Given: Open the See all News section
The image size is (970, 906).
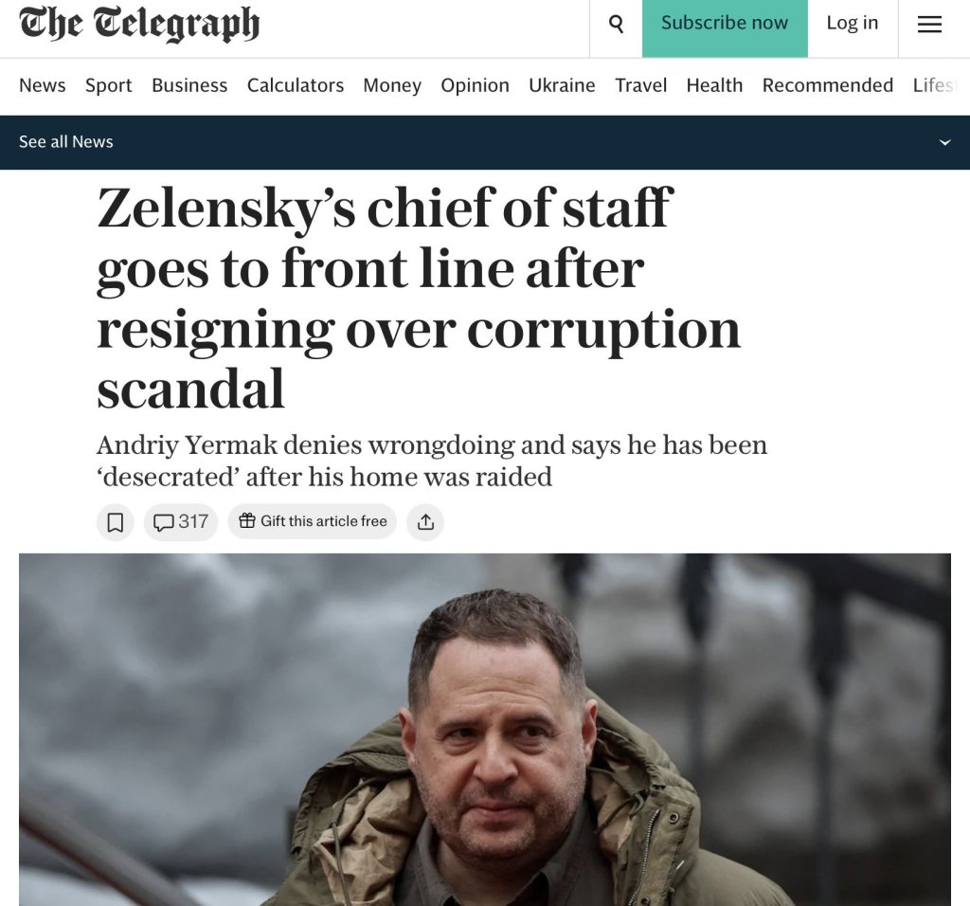Looking at the screenshot, I should pos(66,142).
